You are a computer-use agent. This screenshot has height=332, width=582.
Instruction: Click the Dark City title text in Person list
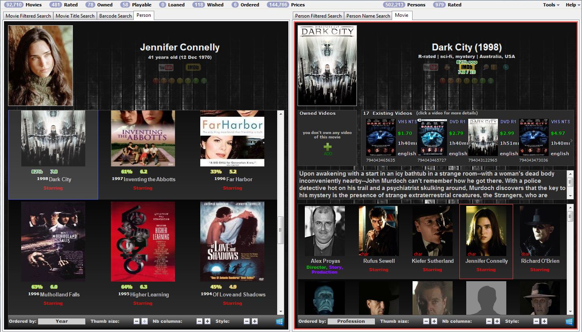[60, 179]
